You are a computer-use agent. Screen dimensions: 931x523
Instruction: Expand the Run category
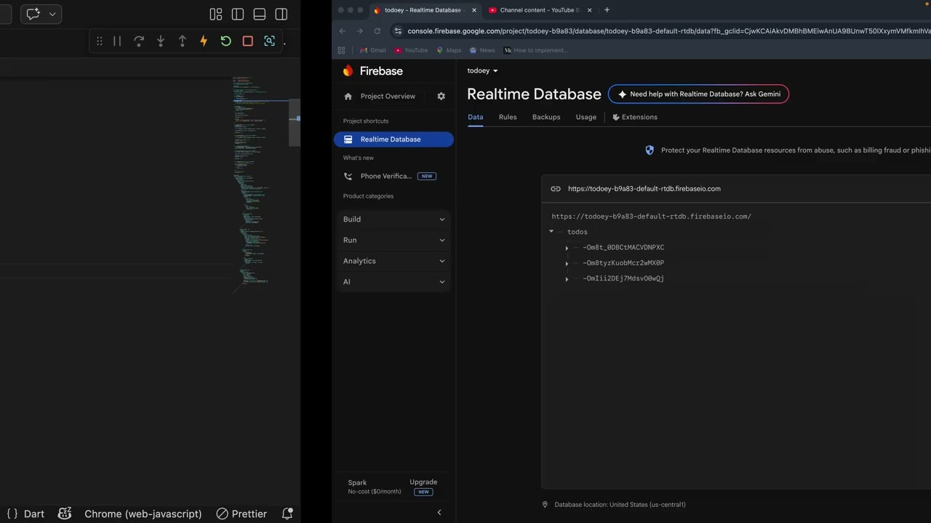coord(393,240)
